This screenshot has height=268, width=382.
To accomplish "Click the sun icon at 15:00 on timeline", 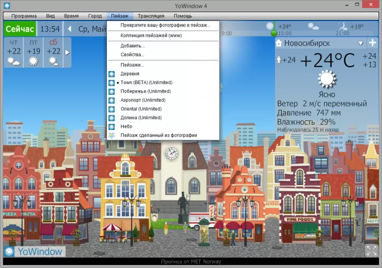I will pos(269,26).
